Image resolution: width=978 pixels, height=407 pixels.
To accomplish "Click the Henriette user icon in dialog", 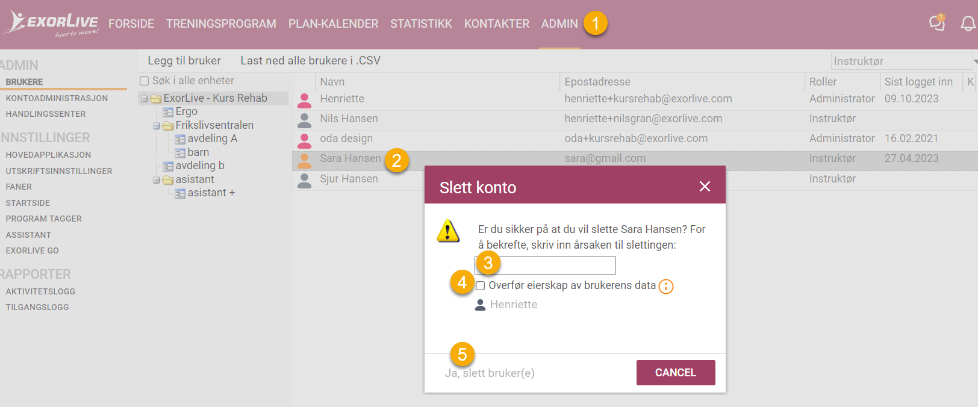I will click(x=480, y=305).
